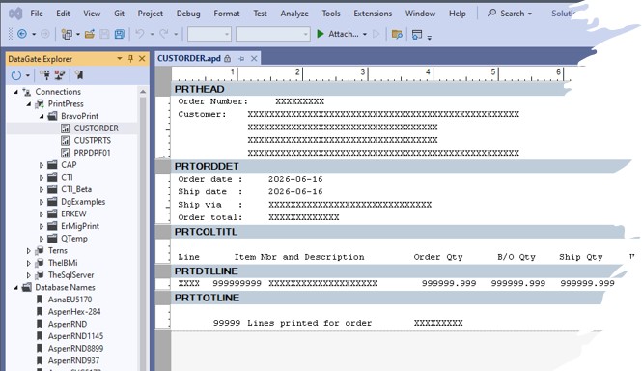
Task: Open the Refresh dropdown arrow in explorer
Action: pyautogui.click(x=28, y=75)
